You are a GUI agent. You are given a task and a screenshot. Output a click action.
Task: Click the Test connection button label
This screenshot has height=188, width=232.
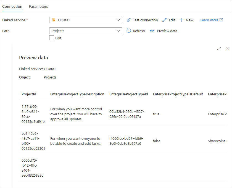tap(145, 20)
